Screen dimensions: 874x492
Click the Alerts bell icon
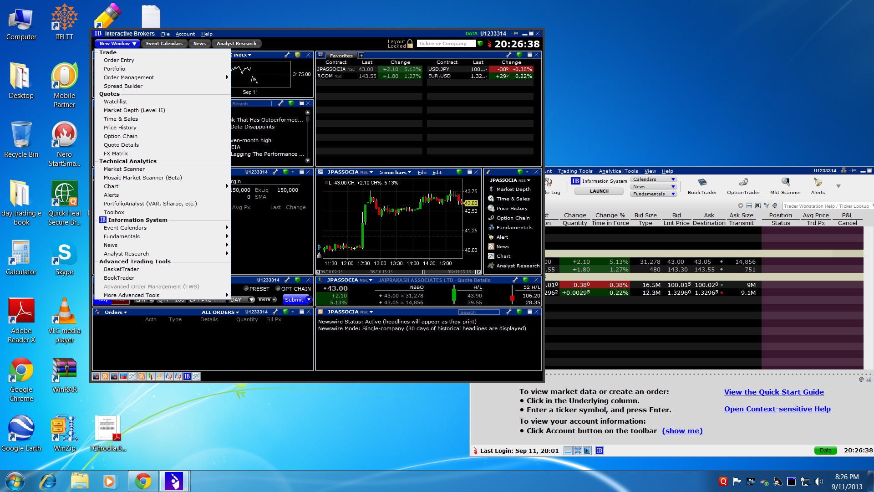pyautogui.click(x=818, y=183)
